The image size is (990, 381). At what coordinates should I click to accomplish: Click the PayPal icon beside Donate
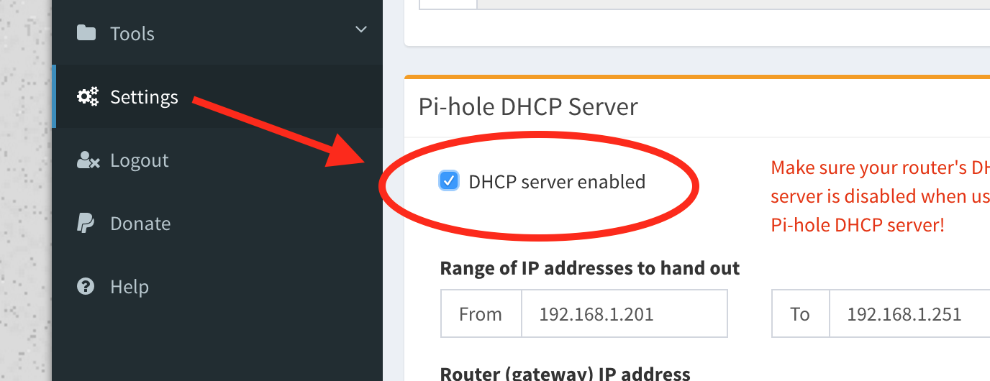pos(86,224)
